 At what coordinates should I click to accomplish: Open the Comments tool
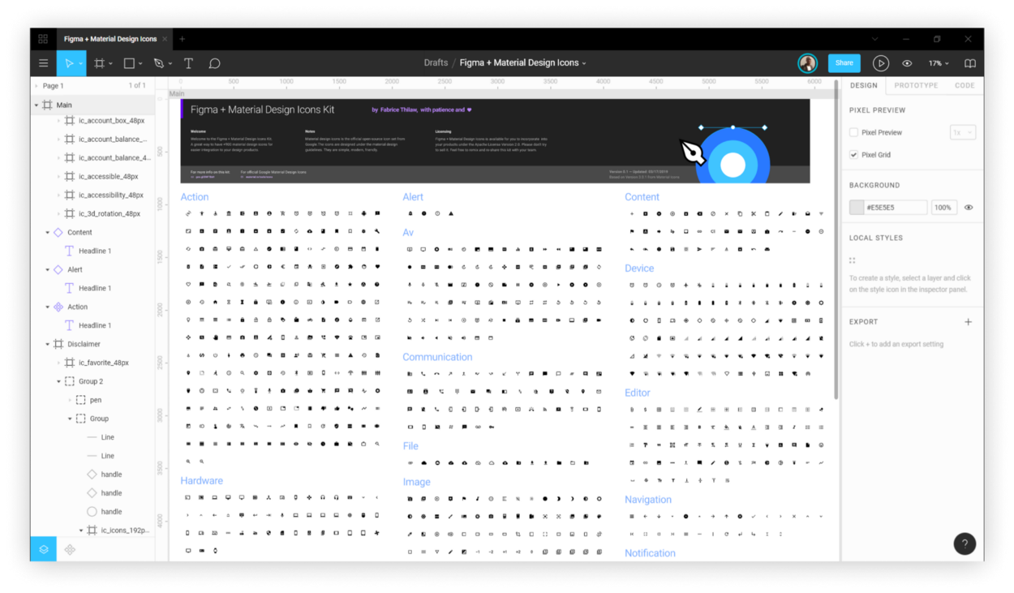[214, 62]
